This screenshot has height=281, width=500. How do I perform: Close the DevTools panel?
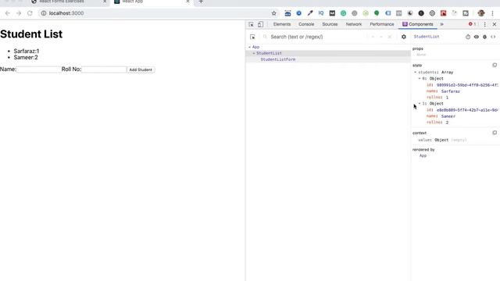495,24
